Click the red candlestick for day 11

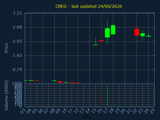tap(72, 82)
